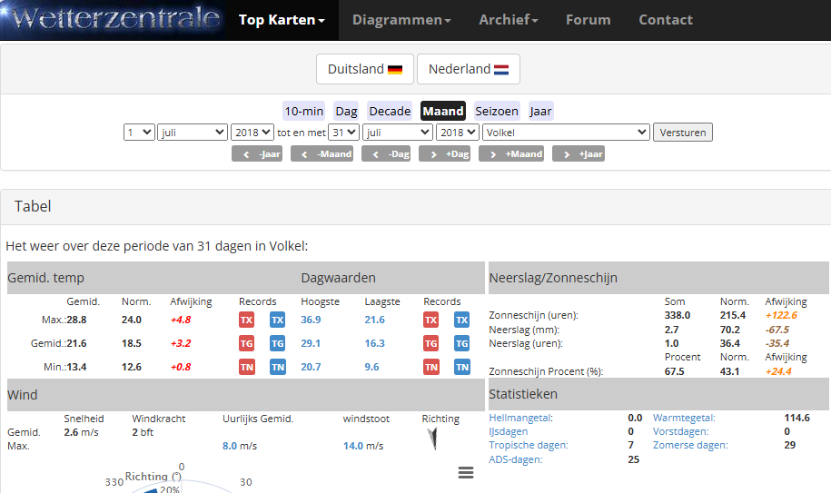The width and height of the screenshot is (831, 493).
Task: Click the blue TG record icon in Gemid. row
Action: point(277,343)
